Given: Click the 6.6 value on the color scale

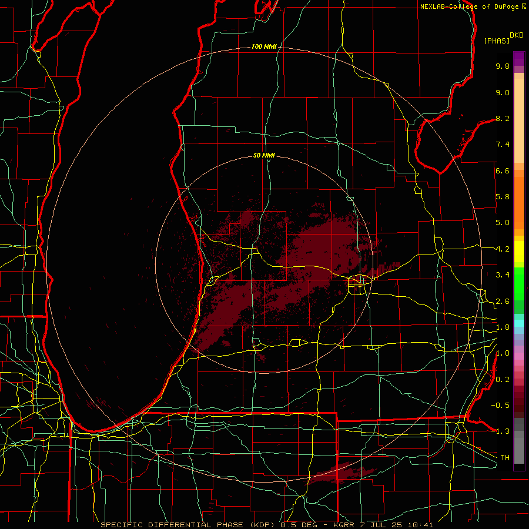Looking at the screenshot, I should pos(503,170).
